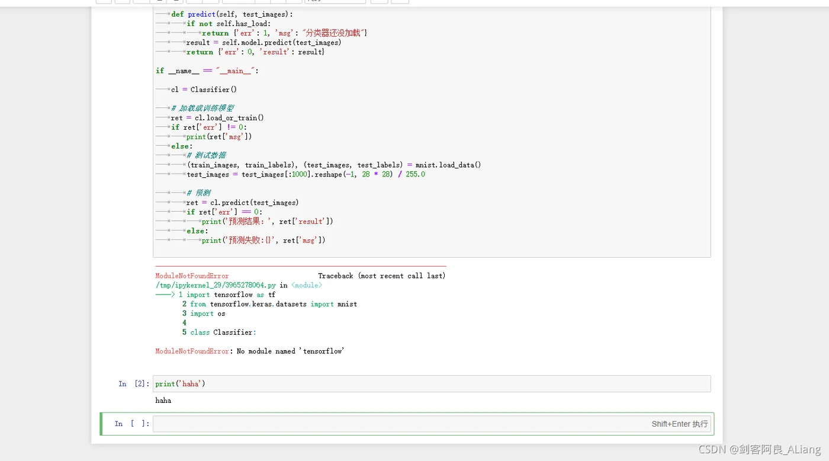Click the if __name__ == "__main__" line

tap(207, 71)
